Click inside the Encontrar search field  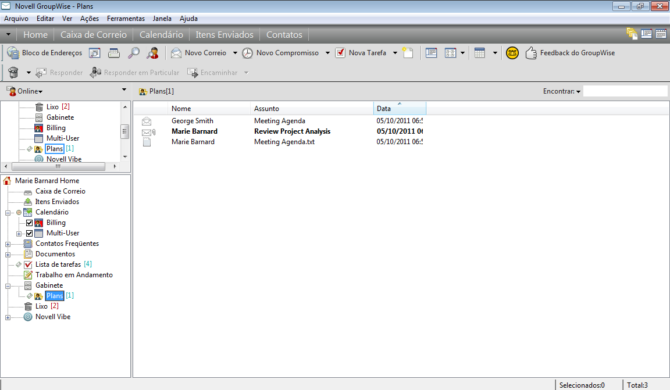625,91
